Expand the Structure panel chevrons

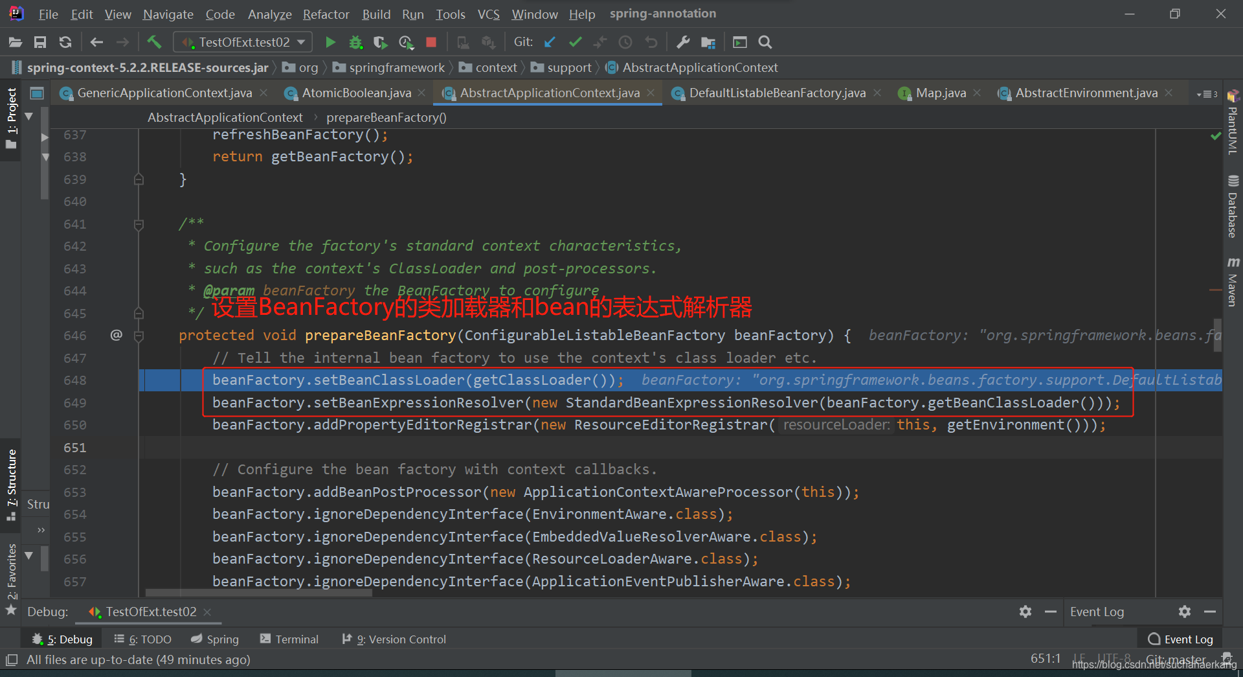coord(41,530)
